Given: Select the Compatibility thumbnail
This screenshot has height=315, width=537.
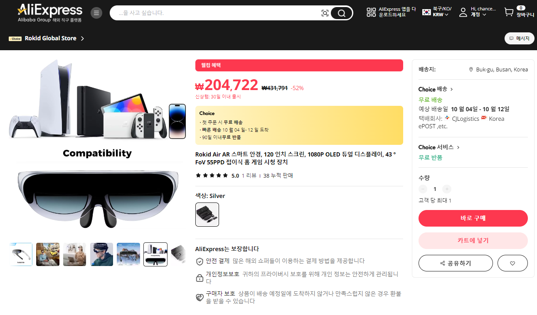Looking at the screenshot, I should coord(155,254).
